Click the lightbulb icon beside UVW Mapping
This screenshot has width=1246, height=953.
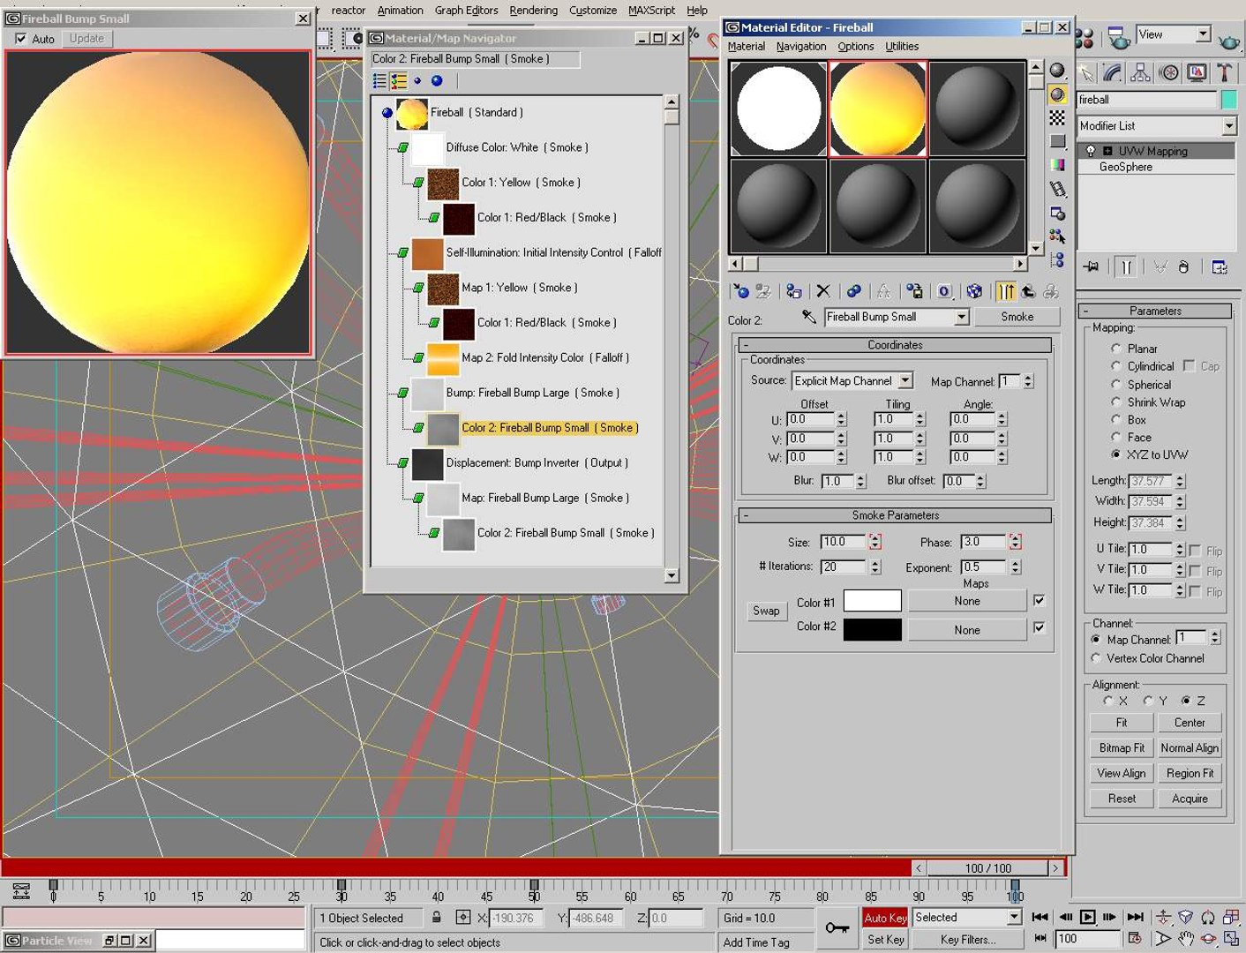[1091, 151]
